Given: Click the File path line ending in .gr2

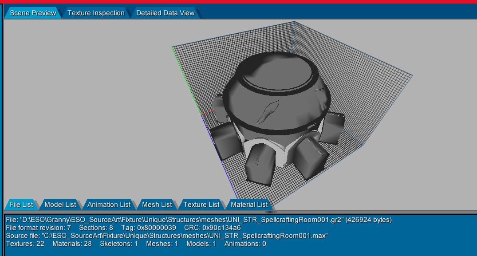Looking at the screenshot, I should (x=199, y=220).
